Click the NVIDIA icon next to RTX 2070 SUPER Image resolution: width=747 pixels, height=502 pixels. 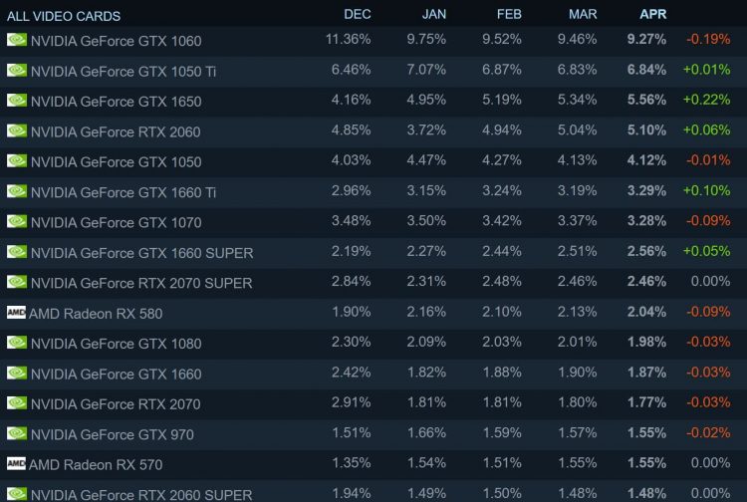click(17, 283)
